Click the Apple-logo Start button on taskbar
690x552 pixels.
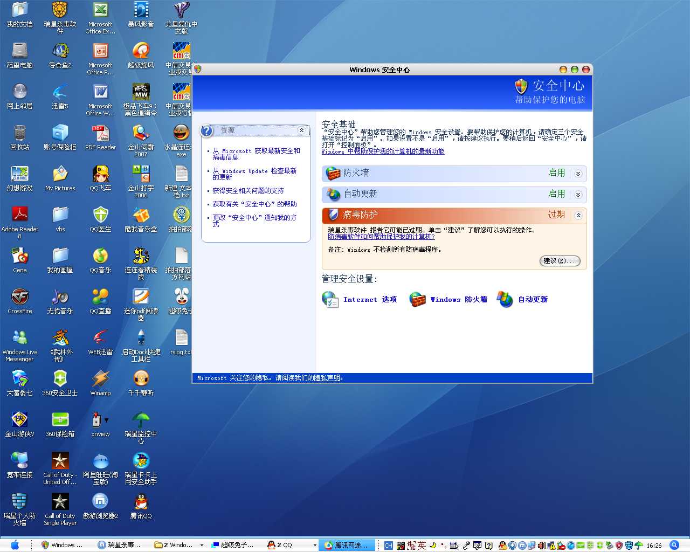click(x=15, y=545)
